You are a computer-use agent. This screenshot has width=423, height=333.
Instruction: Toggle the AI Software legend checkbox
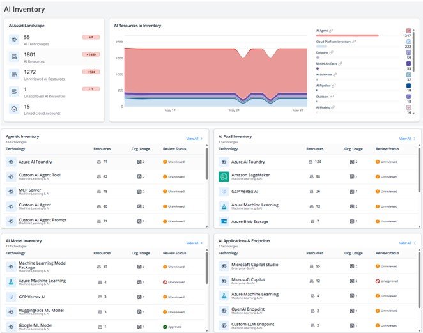pos(408,75)
